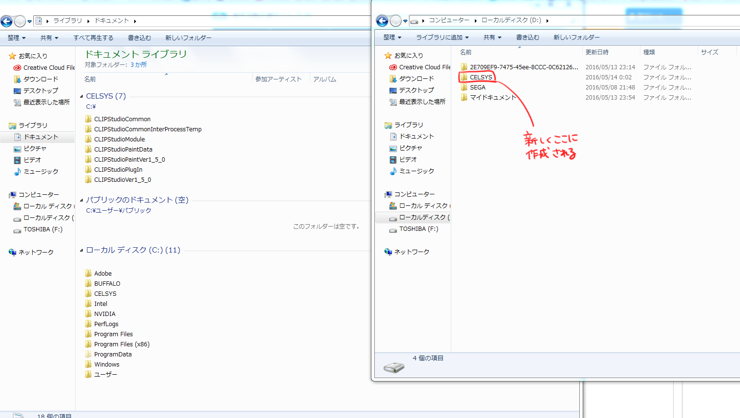Select Program Files (x86) folder name
The width and height of the screenshot is (740, 418).
122,344
